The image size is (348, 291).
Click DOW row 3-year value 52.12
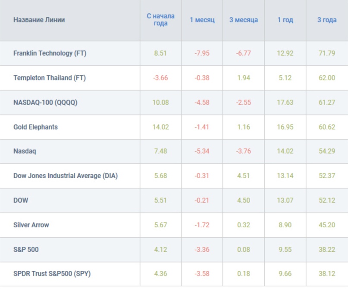tap(327, 200)
